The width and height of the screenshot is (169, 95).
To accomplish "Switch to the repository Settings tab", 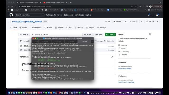I will tap(101, 27).
